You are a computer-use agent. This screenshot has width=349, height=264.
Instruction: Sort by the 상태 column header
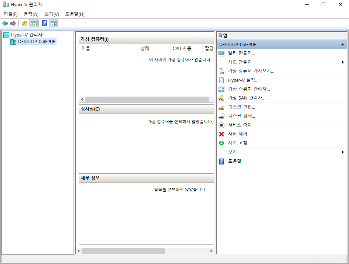tap(145, 48)
